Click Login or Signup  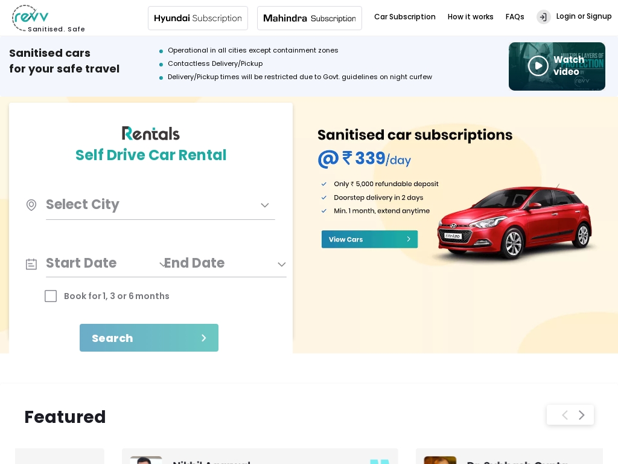point(584,16)
